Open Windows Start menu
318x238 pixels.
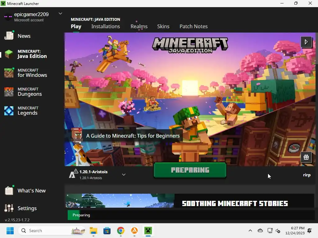[x=10, y=231]
